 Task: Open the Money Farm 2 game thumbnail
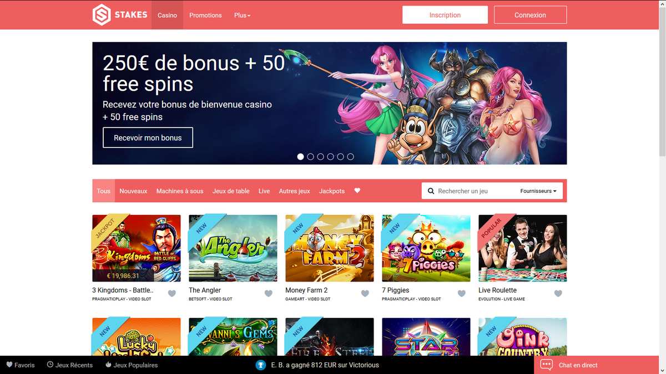[x=330, y=248]
